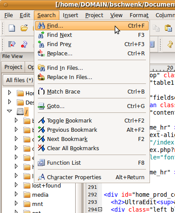This screenshot has height=213, width=175.
Task: Click the Goto line icon
Action: point(41,106)
